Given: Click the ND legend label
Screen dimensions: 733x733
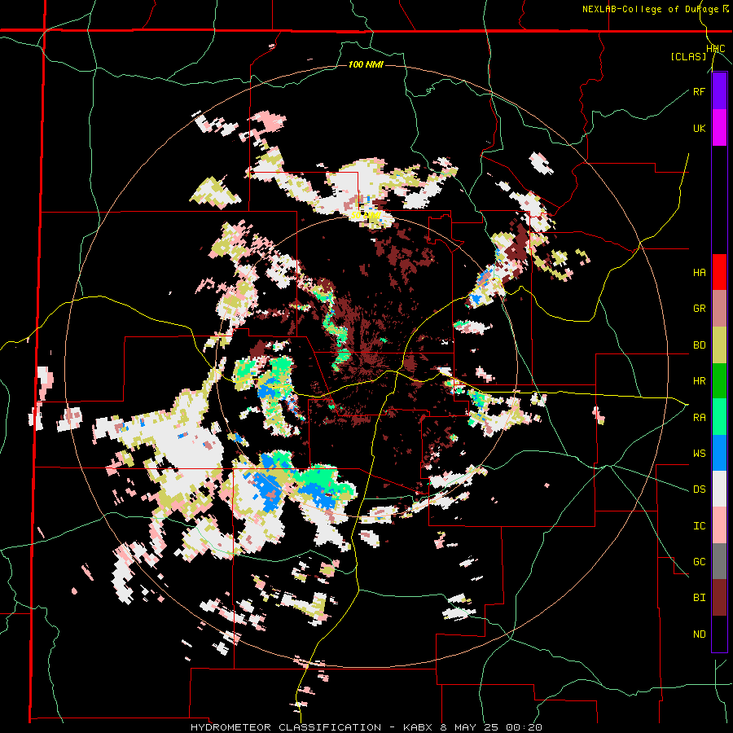Looking at the screenshot, I should (x=699, y=634).
